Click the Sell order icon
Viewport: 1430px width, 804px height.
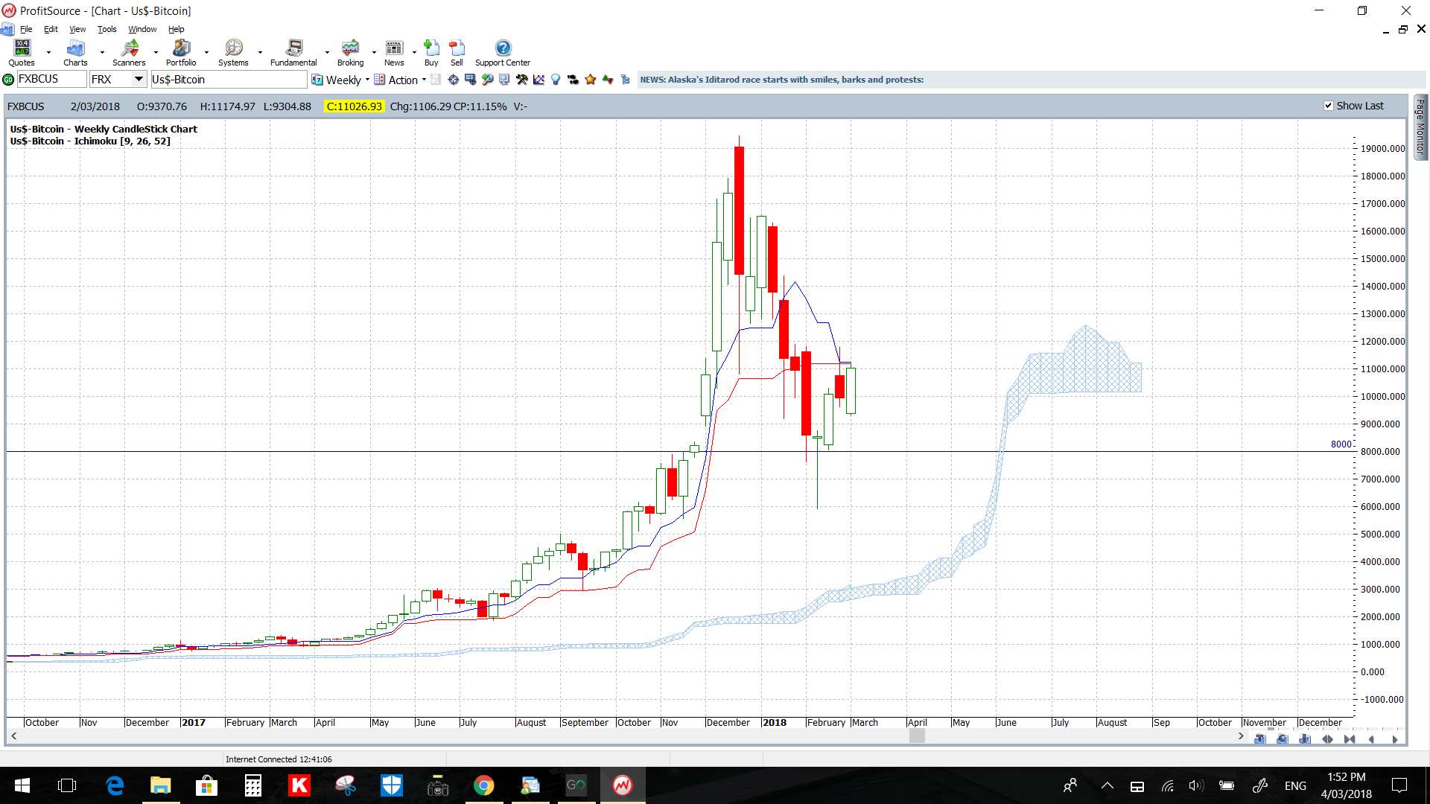pos(457,53)
